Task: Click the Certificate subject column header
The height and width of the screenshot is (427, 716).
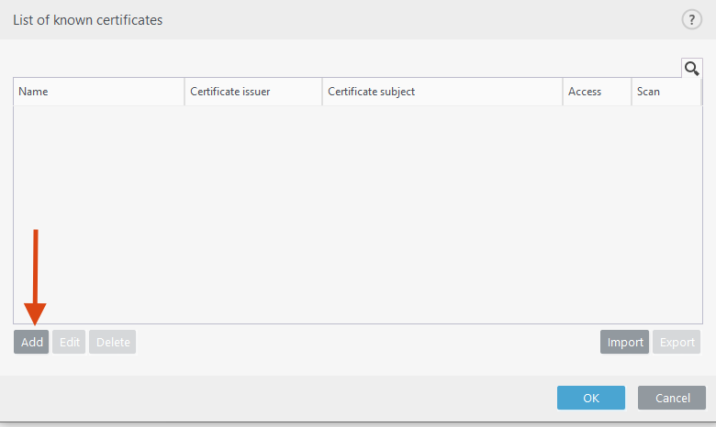Action: pyautogui.click(x=442, y=92)
